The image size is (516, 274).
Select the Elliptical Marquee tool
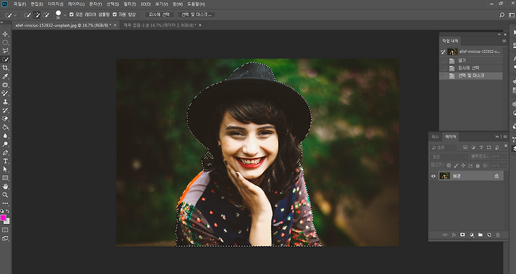[x=5, y=42]
